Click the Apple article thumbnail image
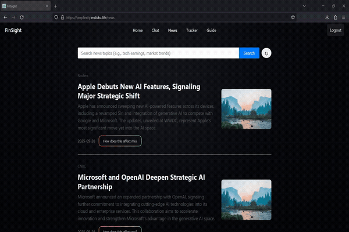 coord(246,109)
